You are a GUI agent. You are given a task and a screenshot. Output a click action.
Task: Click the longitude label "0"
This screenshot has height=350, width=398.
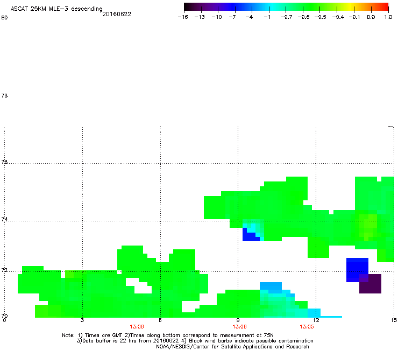(x=4, y=320)
